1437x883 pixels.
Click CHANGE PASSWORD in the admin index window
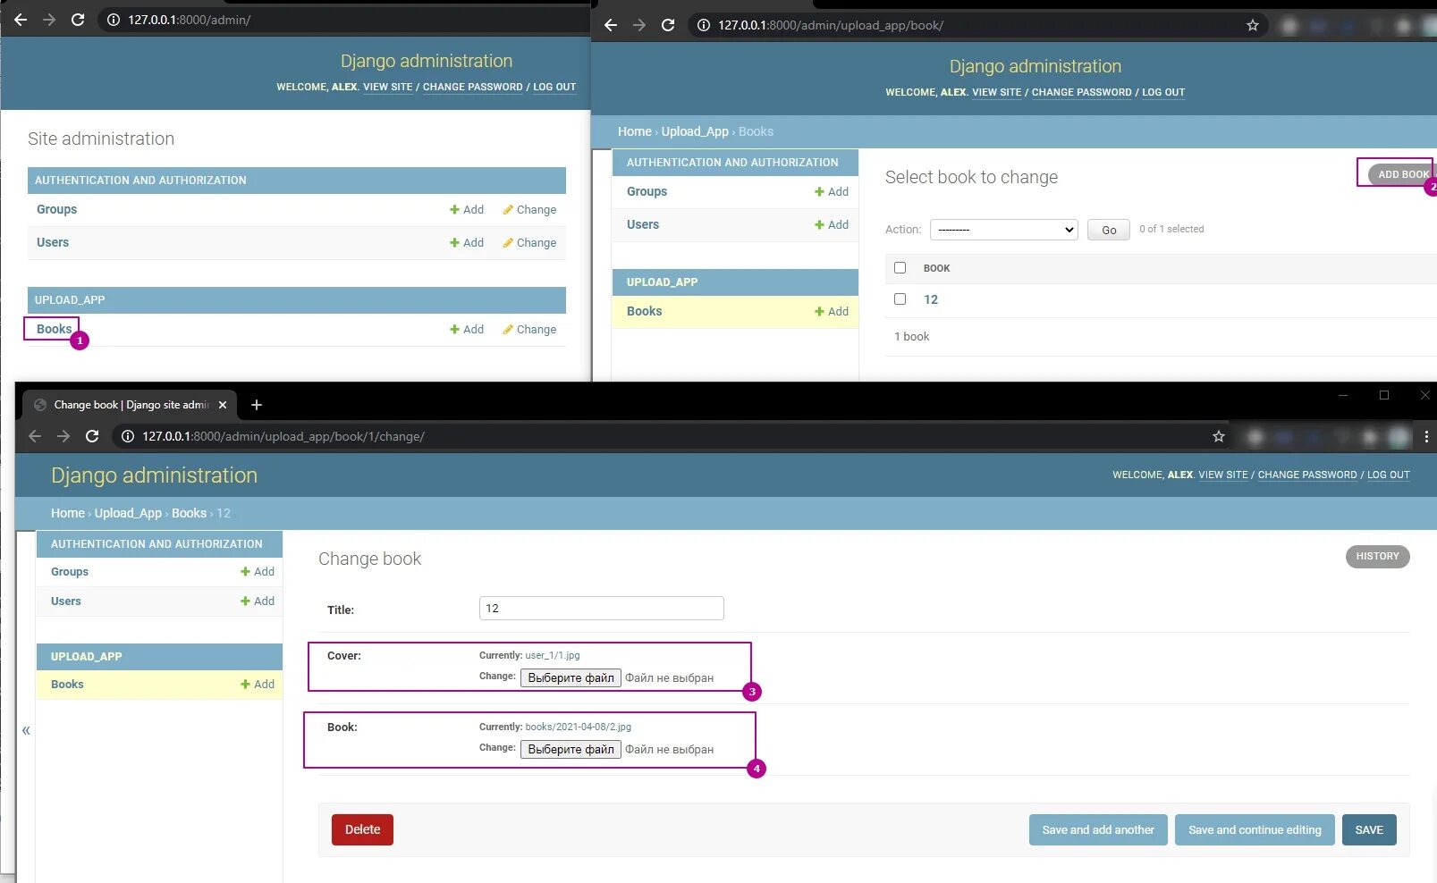472,87
